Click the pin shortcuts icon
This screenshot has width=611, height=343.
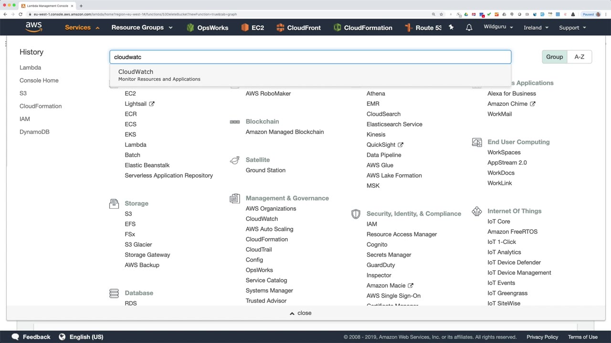tap(451, 28)
